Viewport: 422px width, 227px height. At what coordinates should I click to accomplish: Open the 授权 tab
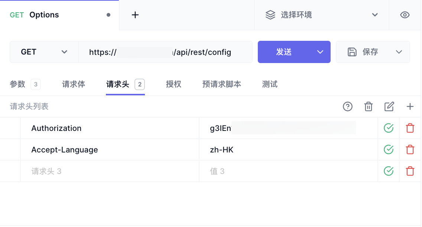(x=173, y=84)
